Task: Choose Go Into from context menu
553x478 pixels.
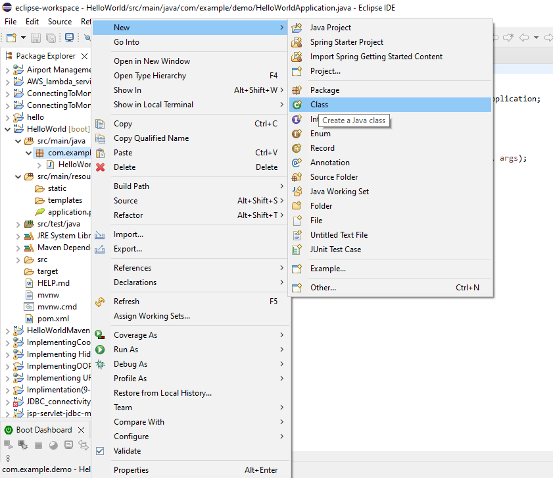Action: [191, 42]
